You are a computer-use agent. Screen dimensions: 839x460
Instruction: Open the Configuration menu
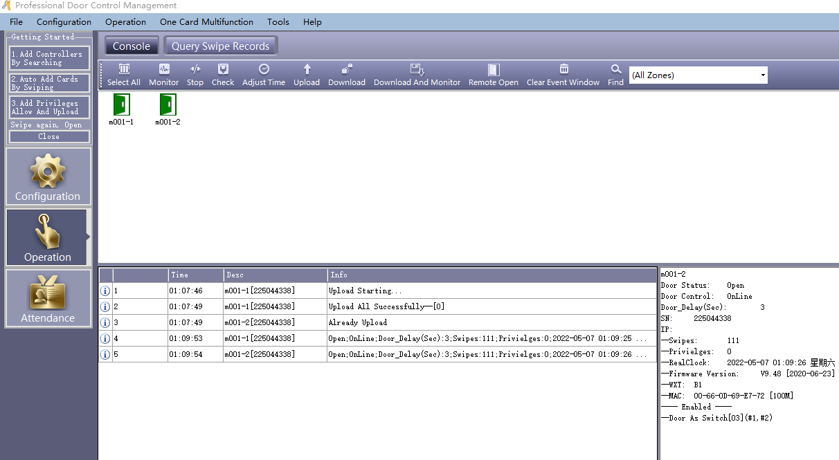tap(64, 22)
